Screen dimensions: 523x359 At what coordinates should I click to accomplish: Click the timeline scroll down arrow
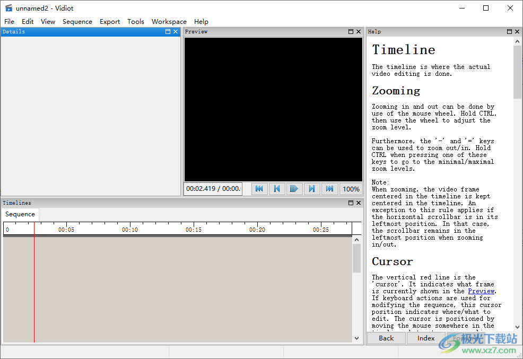356,338
